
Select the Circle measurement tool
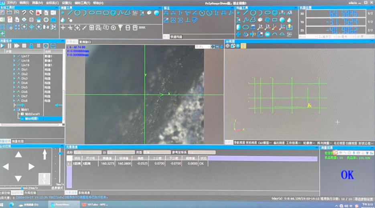77,13
